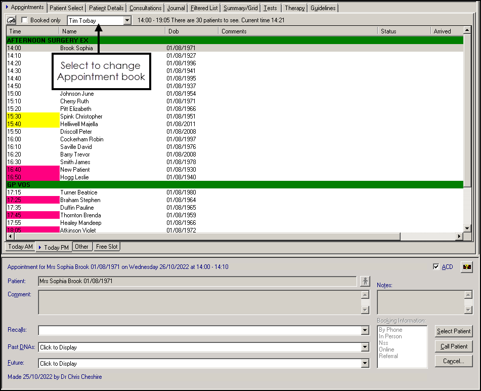481x391 pixels.
Task: Select the Johnson June appointment row
Action: point(77,94)
